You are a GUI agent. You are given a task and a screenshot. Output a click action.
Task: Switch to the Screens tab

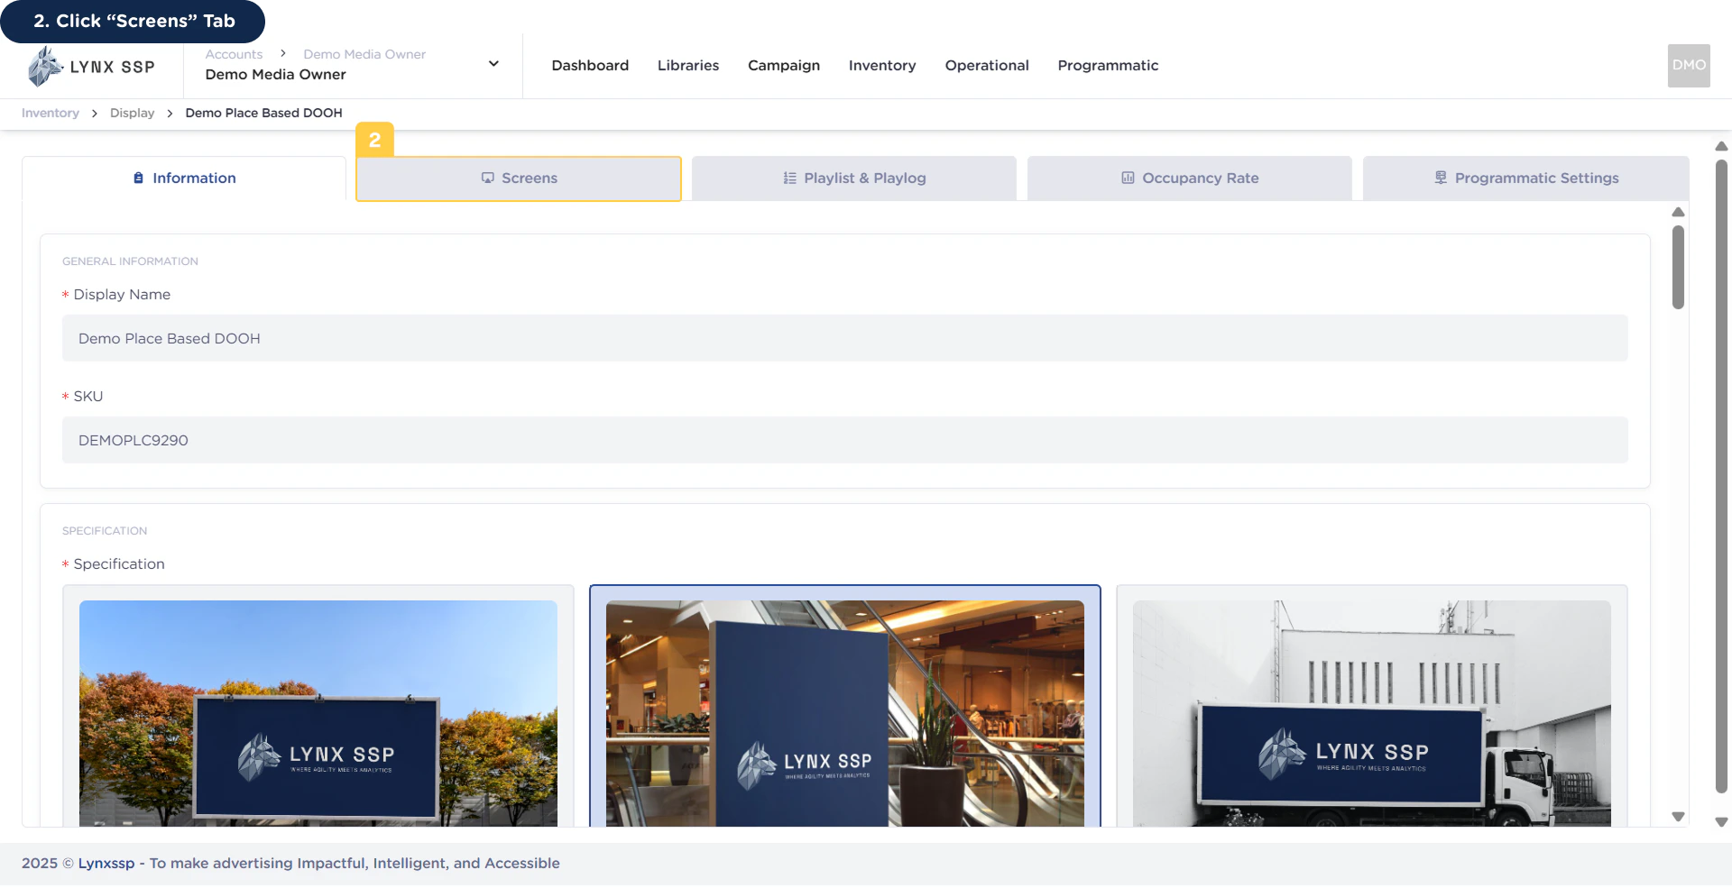pyautogui.click(x=519, y=178)
